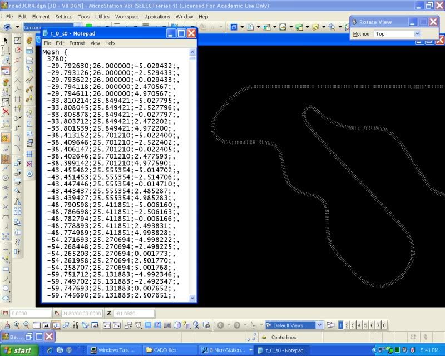Click the View Next arrow icon
The width and height of the screenshot is (445, 356).
pos(236,325)
